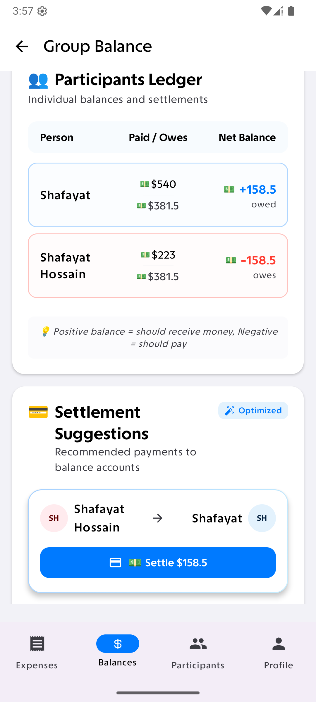Open Shafayat Hossain's ledger row
Screen dimensions: 316x702
click(x=158, y=266)
